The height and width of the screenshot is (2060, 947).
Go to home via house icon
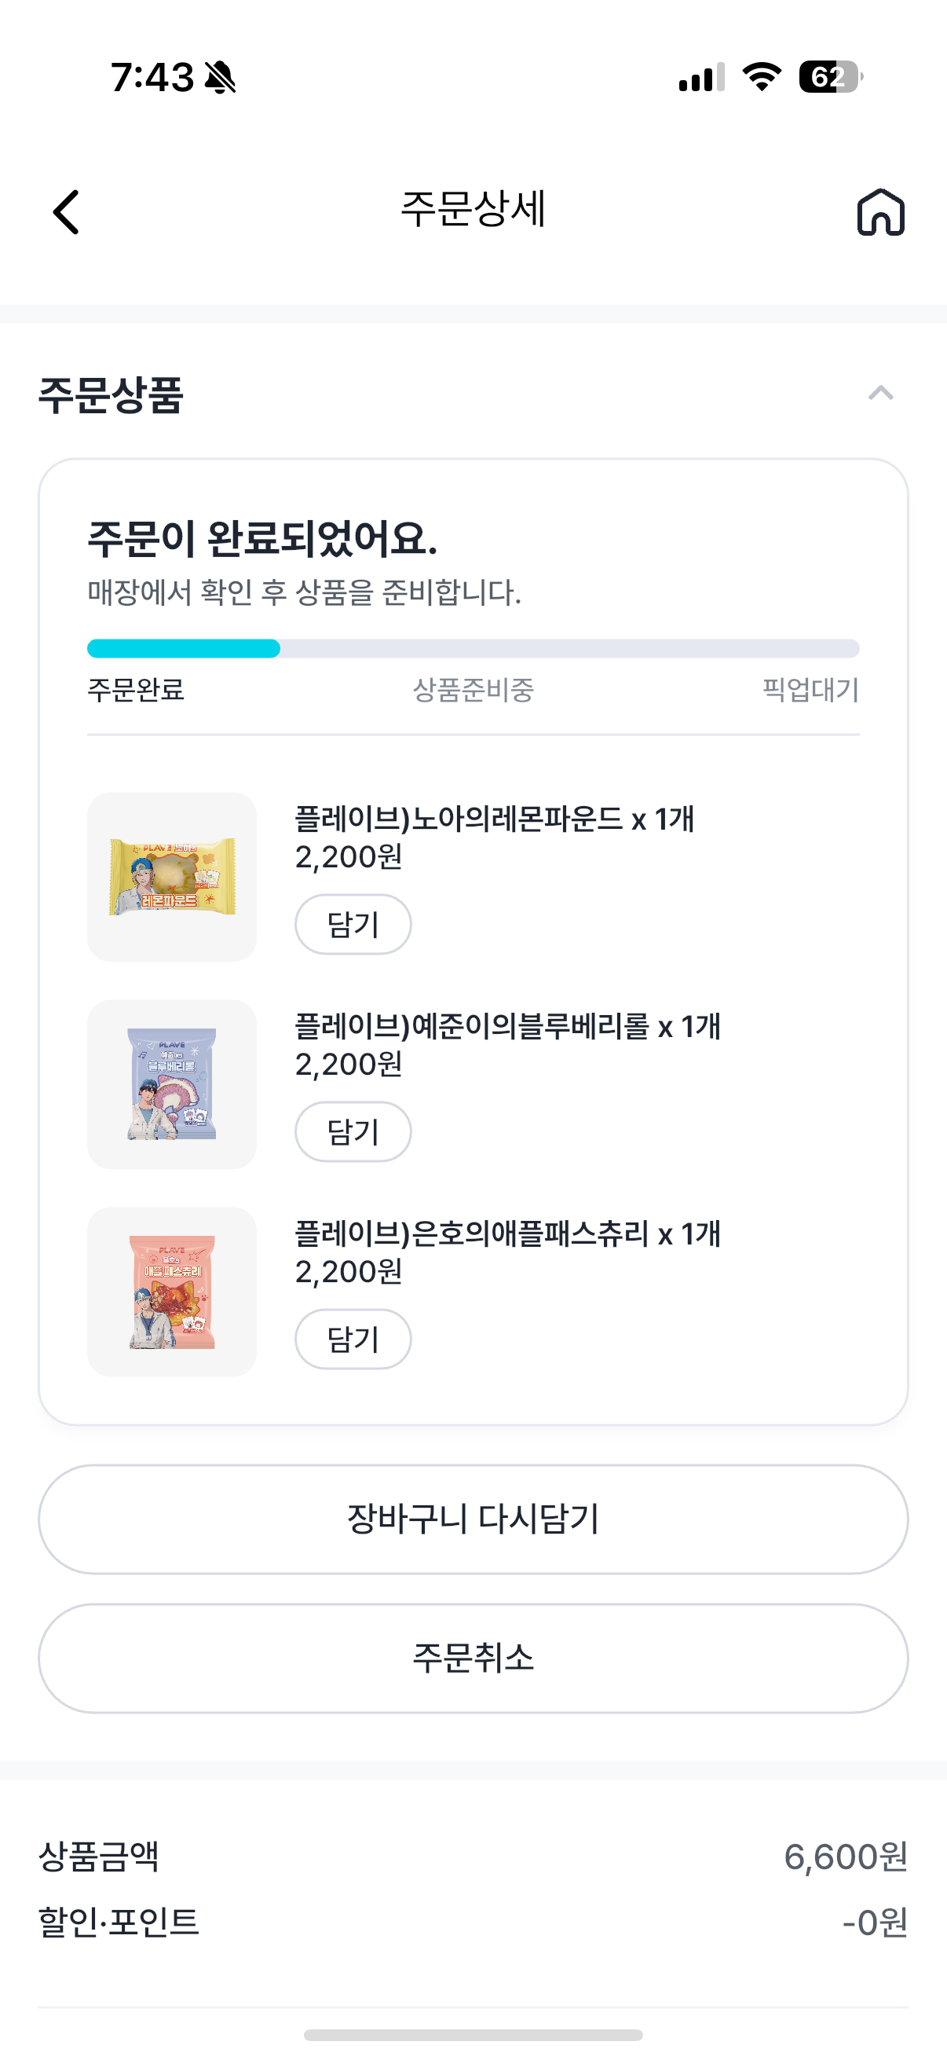tap(880, 212)
